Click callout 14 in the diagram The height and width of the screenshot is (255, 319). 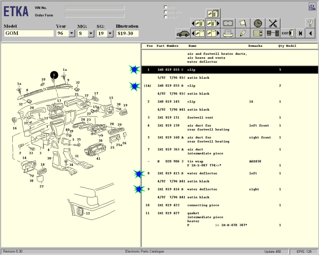point(25,158)
